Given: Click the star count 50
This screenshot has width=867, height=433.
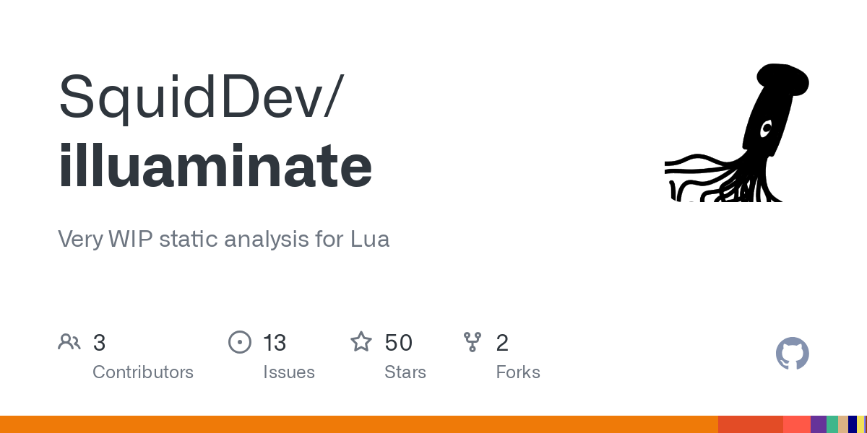Looking at the screenshot, I should [398, 343].
